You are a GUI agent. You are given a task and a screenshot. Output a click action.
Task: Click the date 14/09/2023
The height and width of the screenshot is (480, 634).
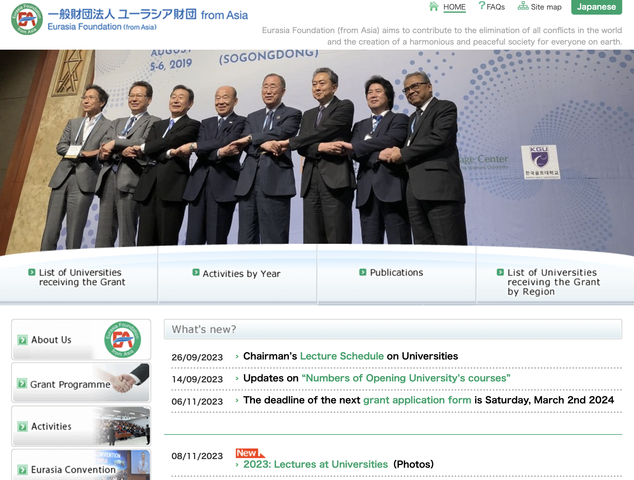197,379
